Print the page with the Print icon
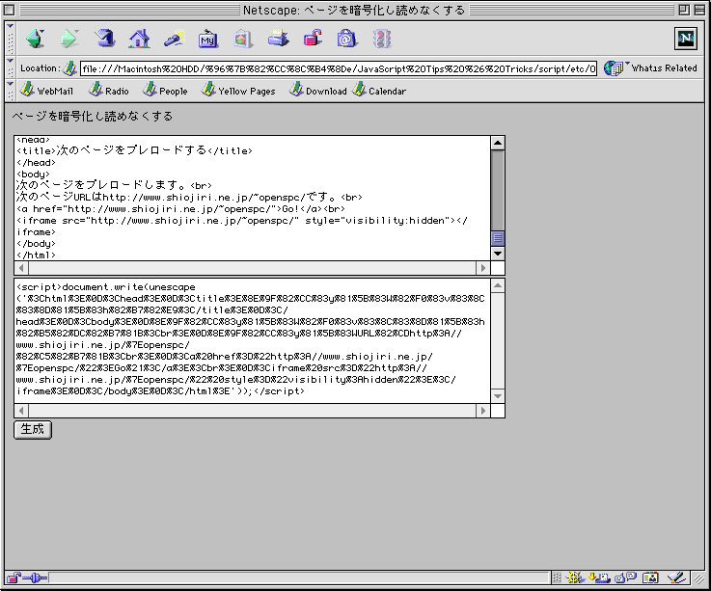Viewport: 711px width, 591px height. [278, 39]
